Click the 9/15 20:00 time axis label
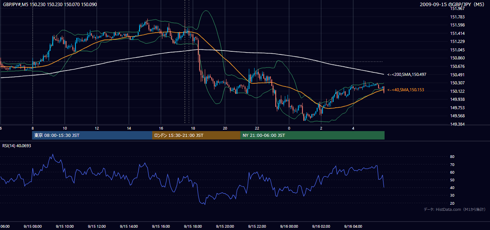Screen dimensions: 490x230 [x=225, y=226]
